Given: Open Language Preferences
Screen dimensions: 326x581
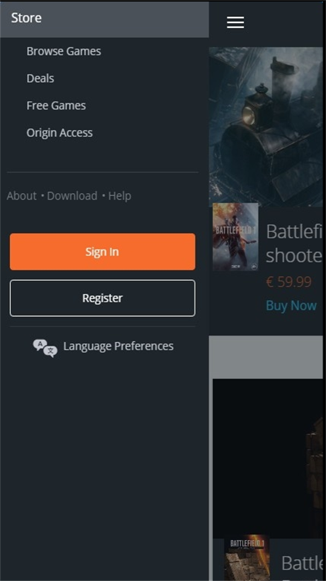Looking at the screenshot, I should pos(118,346).
